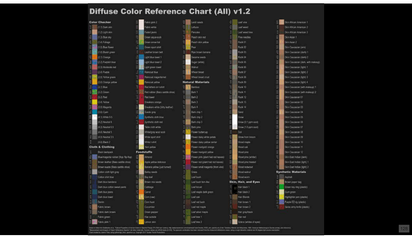Click the Sclera (whites of eyes) swatch
The width and height of the screenshot is (412, 237).
point(235,222)
